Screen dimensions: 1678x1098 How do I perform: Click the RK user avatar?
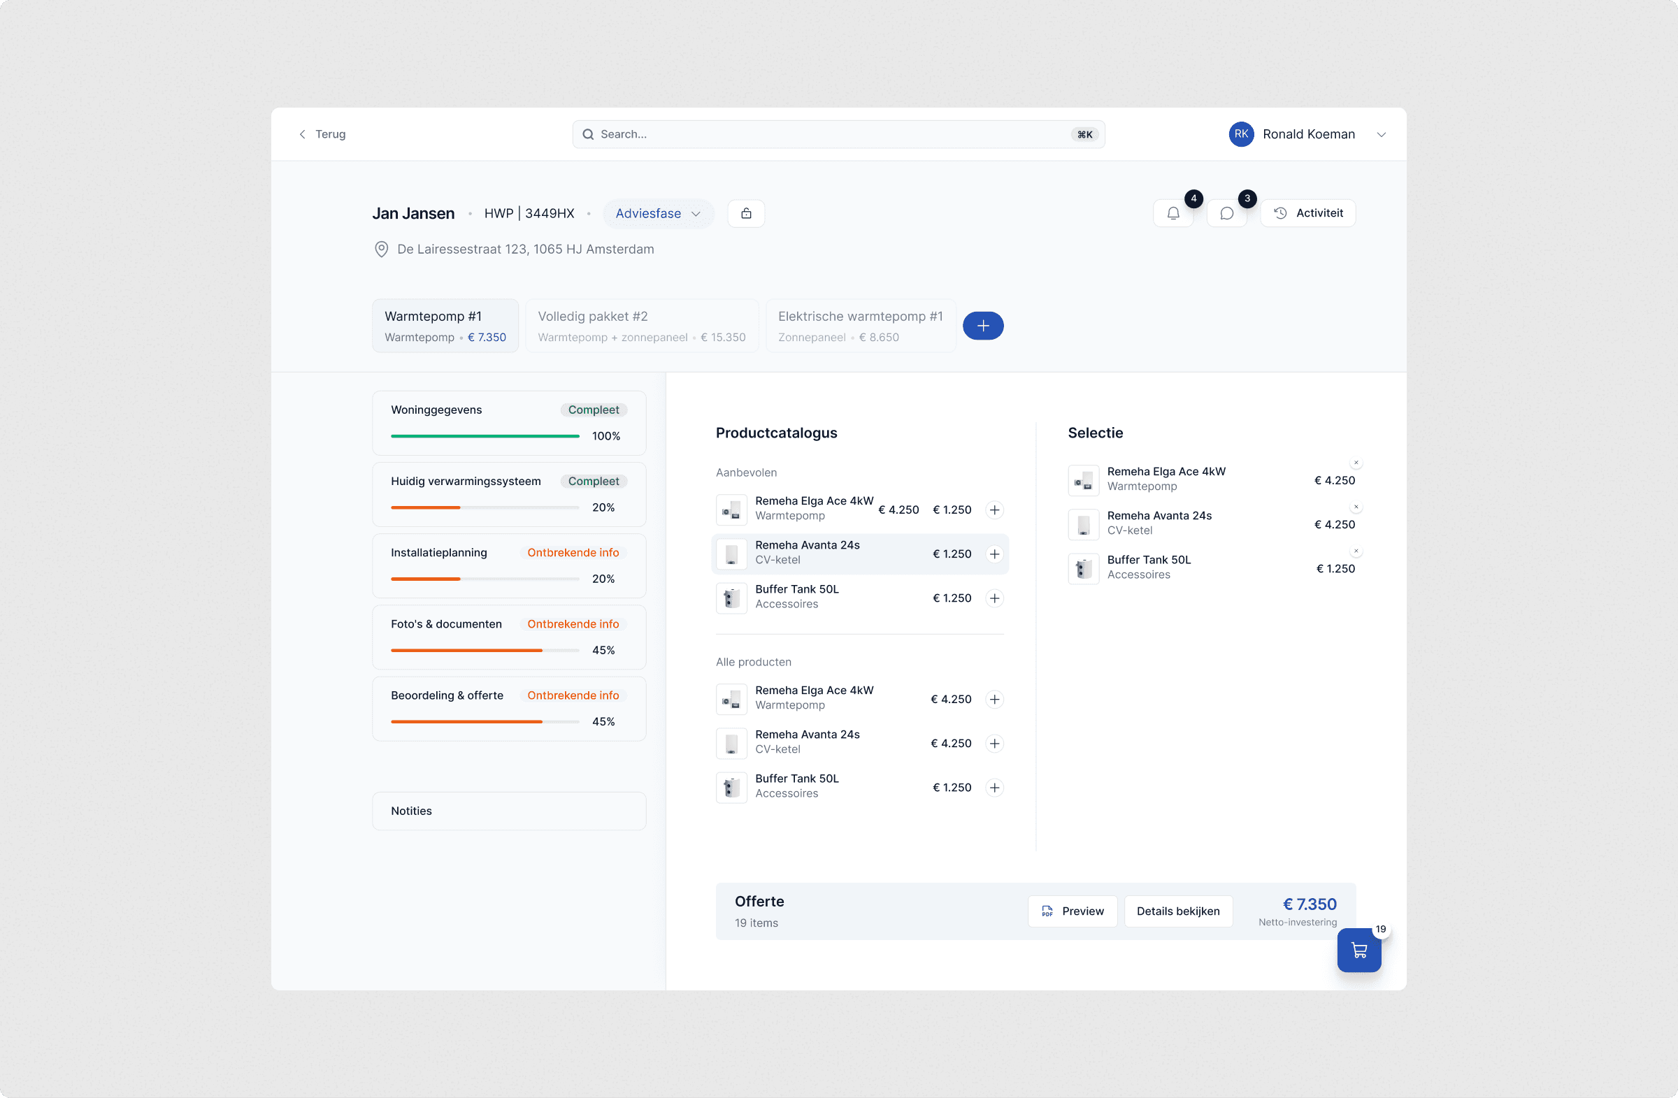coord(1241,134)
